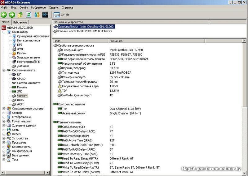Screen dimensions: 248x176
Task: Select DirectX item in the tree
Action: point(16,134)
